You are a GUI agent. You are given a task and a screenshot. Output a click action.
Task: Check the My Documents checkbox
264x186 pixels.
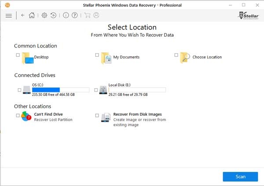pos(97,55)
